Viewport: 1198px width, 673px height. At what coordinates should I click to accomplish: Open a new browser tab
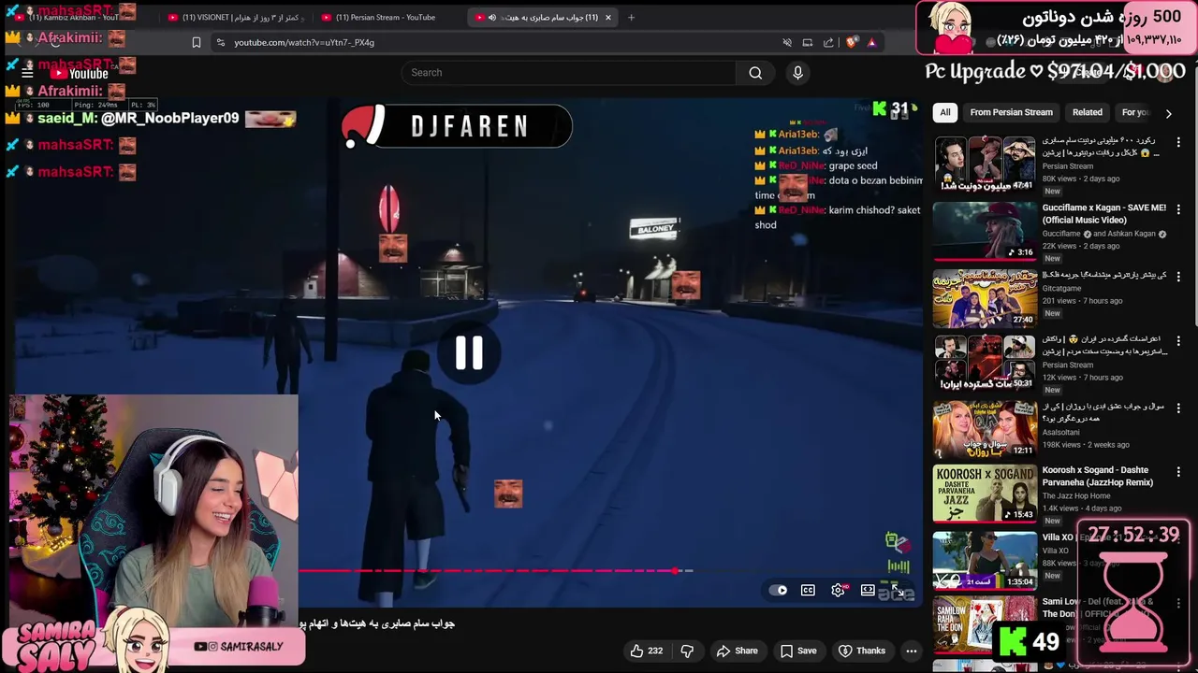pyautogui.click(x=631, y=17)
